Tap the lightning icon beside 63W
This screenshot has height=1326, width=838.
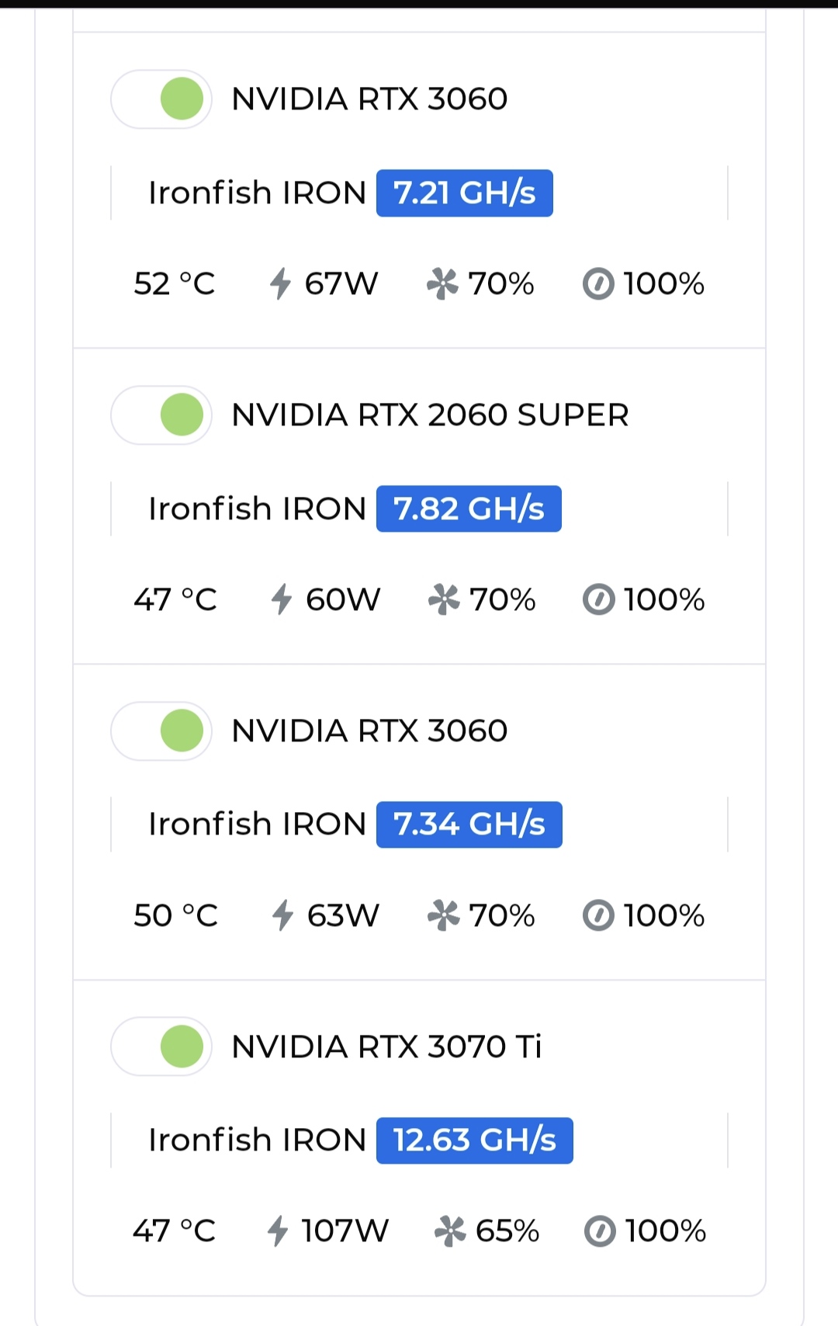click(282, 915)
